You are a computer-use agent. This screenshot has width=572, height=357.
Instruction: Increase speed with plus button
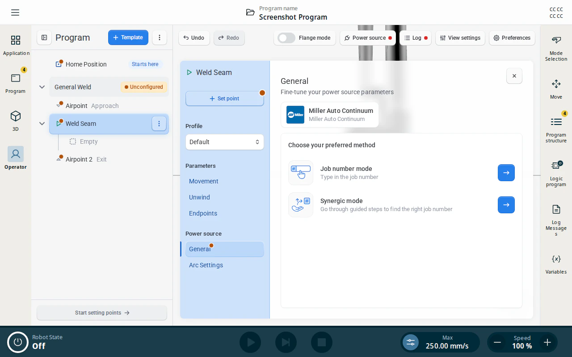tap(547, 342)
